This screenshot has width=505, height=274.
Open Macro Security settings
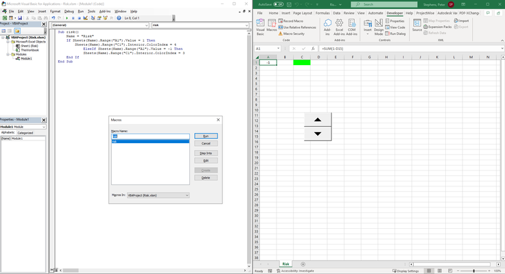click(292, 34)
